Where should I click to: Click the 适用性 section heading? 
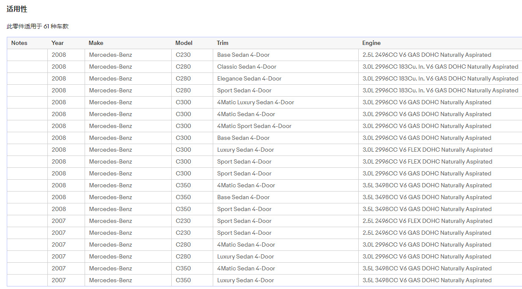17,9
